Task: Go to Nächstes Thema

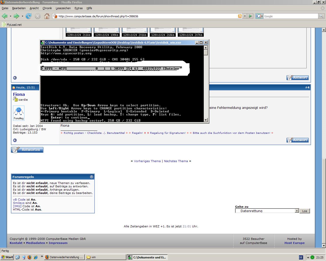Action: tap(176, 161)
